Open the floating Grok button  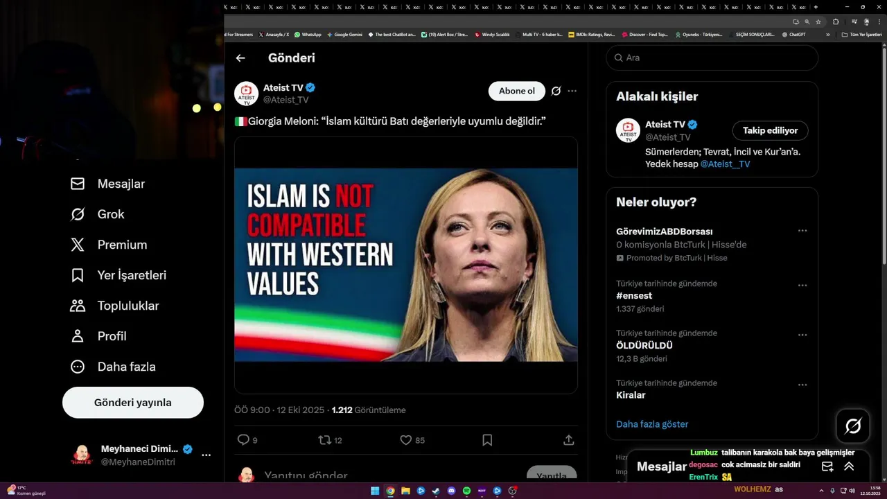coord(853,426)
